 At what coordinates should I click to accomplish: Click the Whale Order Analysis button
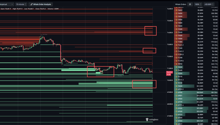41,4
